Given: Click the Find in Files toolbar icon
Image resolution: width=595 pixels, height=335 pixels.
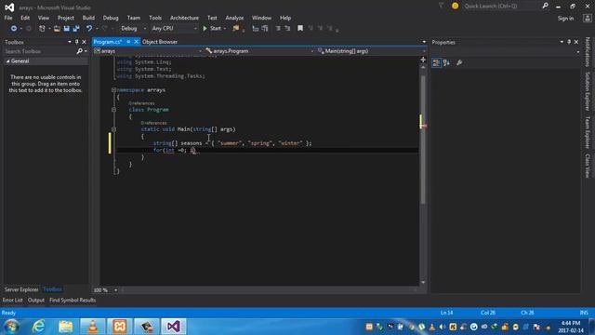Looking at the screenshot, I should coord(236,29).
